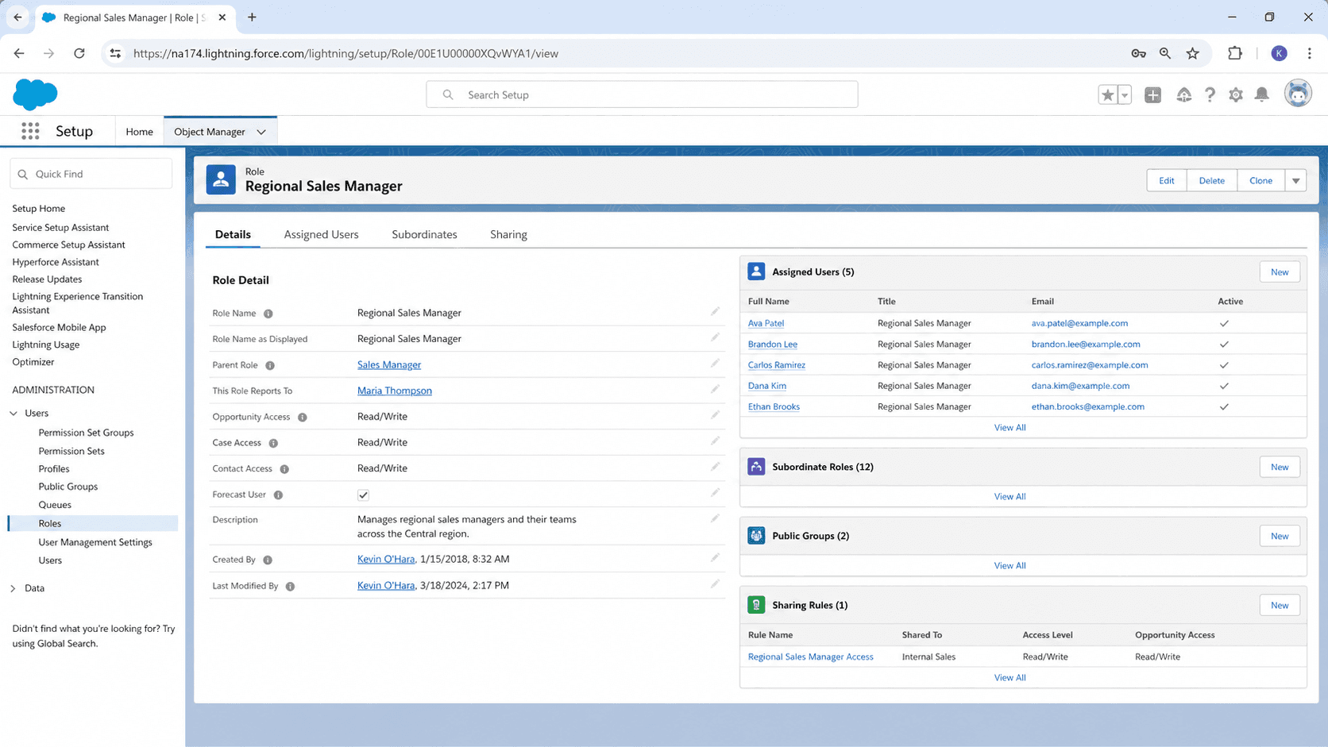Open the favorites list dropdown arrow

pos(1125,94)
